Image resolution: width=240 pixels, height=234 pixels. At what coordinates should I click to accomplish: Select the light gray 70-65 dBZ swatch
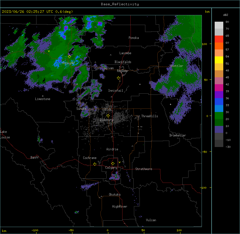(x=219, y=32)
